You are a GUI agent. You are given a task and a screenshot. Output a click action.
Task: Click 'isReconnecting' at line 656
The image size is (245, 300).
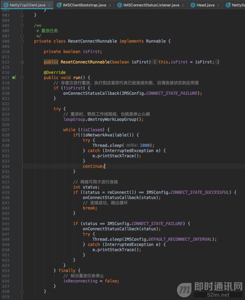coord(80,281)
